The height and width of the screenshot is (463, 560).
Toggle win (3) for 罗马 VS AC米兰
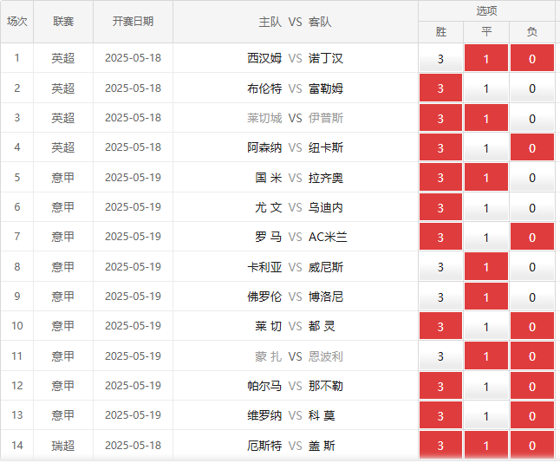(x=440, y=237)
